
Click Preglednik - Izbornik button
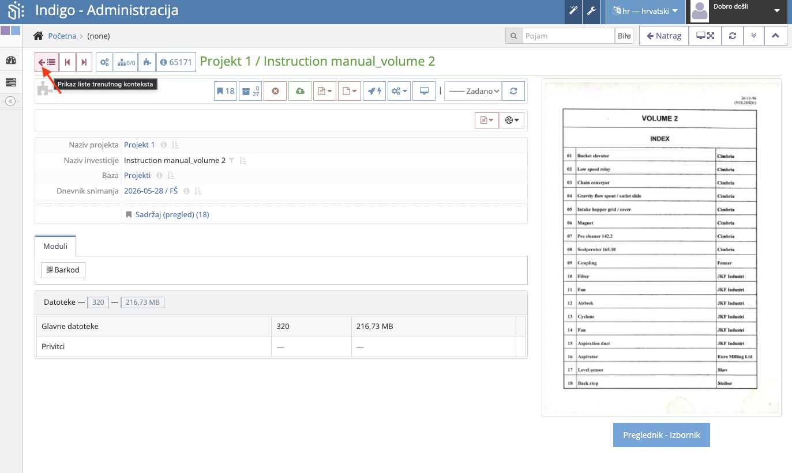click(662, 435)
